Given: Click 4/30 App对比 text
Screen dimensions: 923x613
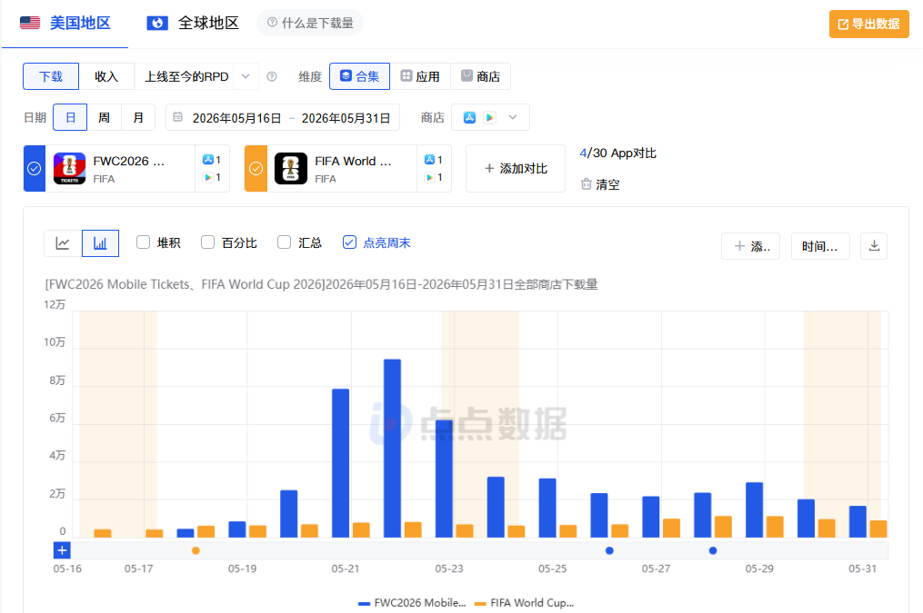Looking at the screenshot, I should 618,153.
